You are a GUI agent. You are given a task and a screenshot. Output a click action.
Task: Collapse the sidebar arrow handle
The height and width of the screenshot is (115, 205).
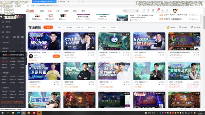26,61
